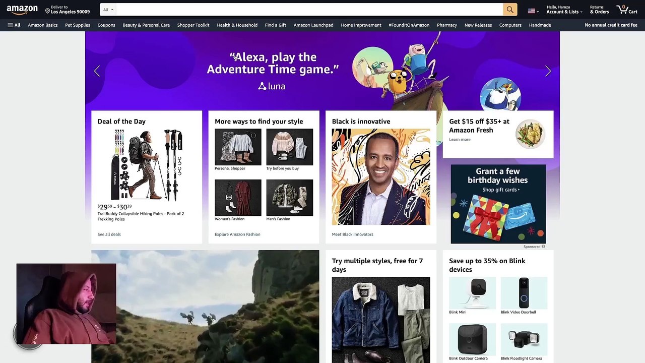Open the delivery location pin for Los Angeles 90009
645x363 pixels.
pyautogui.click(x=68, y=10)
